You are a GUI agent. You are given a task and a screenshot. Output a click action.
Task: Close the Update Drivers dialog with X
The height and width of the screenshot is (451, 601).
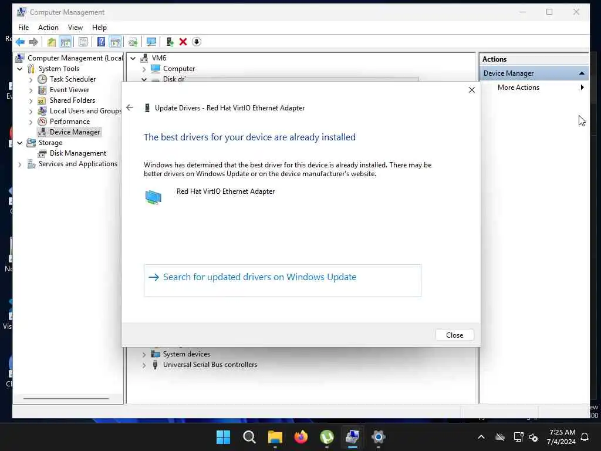[472, 90]
